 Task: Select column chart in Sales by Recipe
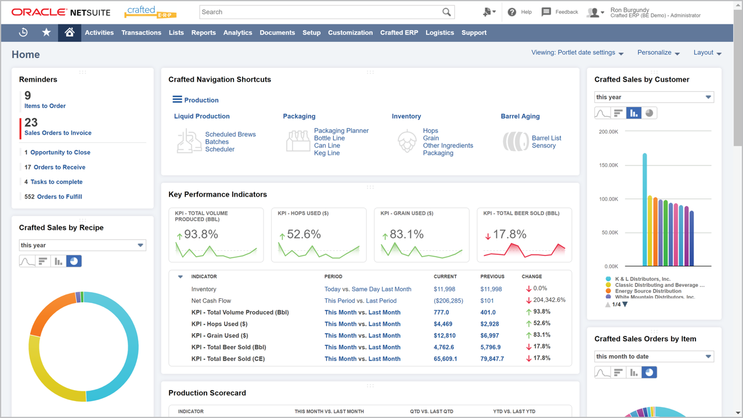tap(59, 261)
